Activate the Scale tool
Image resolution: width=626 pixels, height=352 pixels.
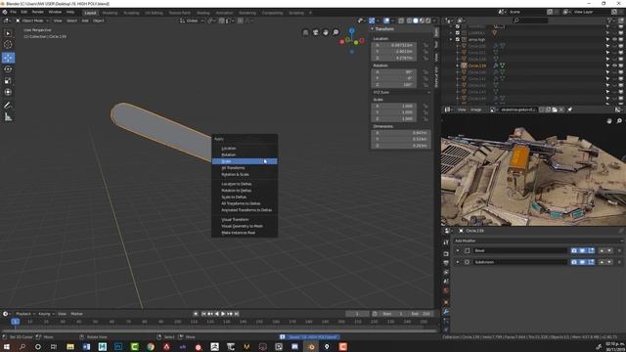click(x=8, y=80)
